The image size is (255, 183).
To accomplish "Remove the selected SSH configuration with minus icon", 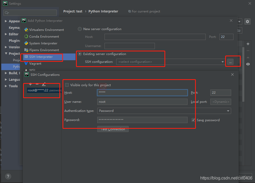I will pyautogui.click(x=37, y=84).
